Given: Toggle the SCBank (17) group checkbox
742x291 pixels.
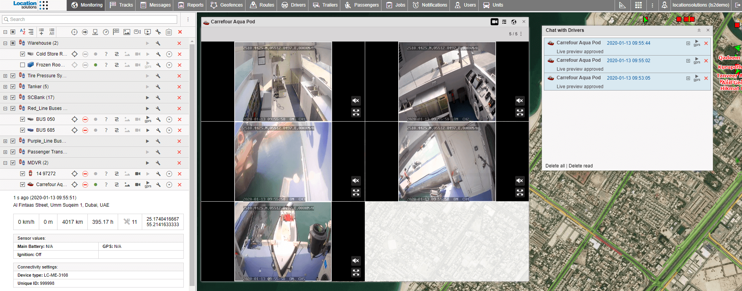Looking at the screenshot, I should tap(13, 98).
